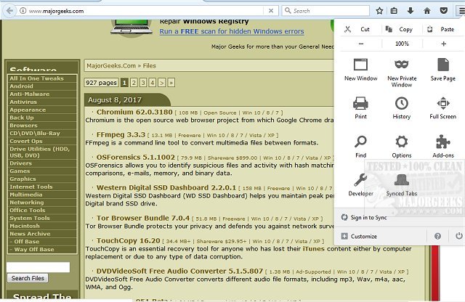
Task: Click the Search Files button
Action: 28,278
